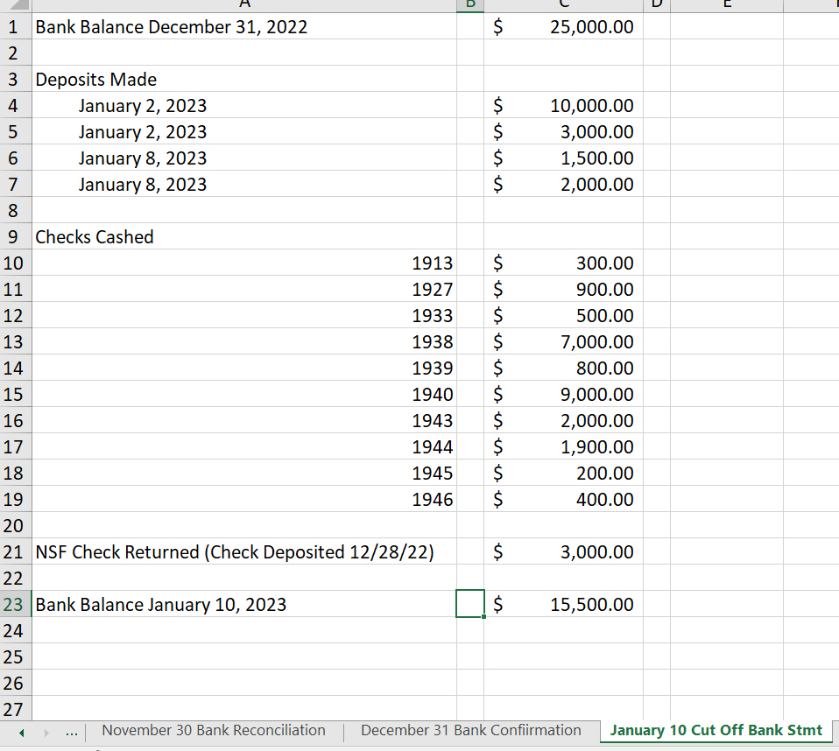
Task: Select check number 1940 cell
Action: coord(244,394)
